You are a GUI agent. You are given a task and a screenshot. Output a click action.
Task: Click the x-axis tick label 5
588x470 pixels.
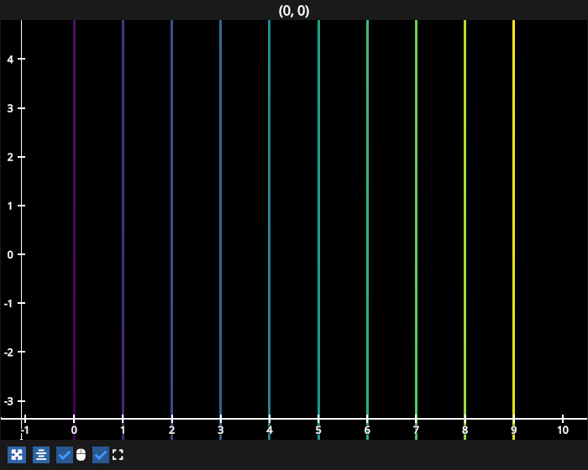(x=318, y=430)
